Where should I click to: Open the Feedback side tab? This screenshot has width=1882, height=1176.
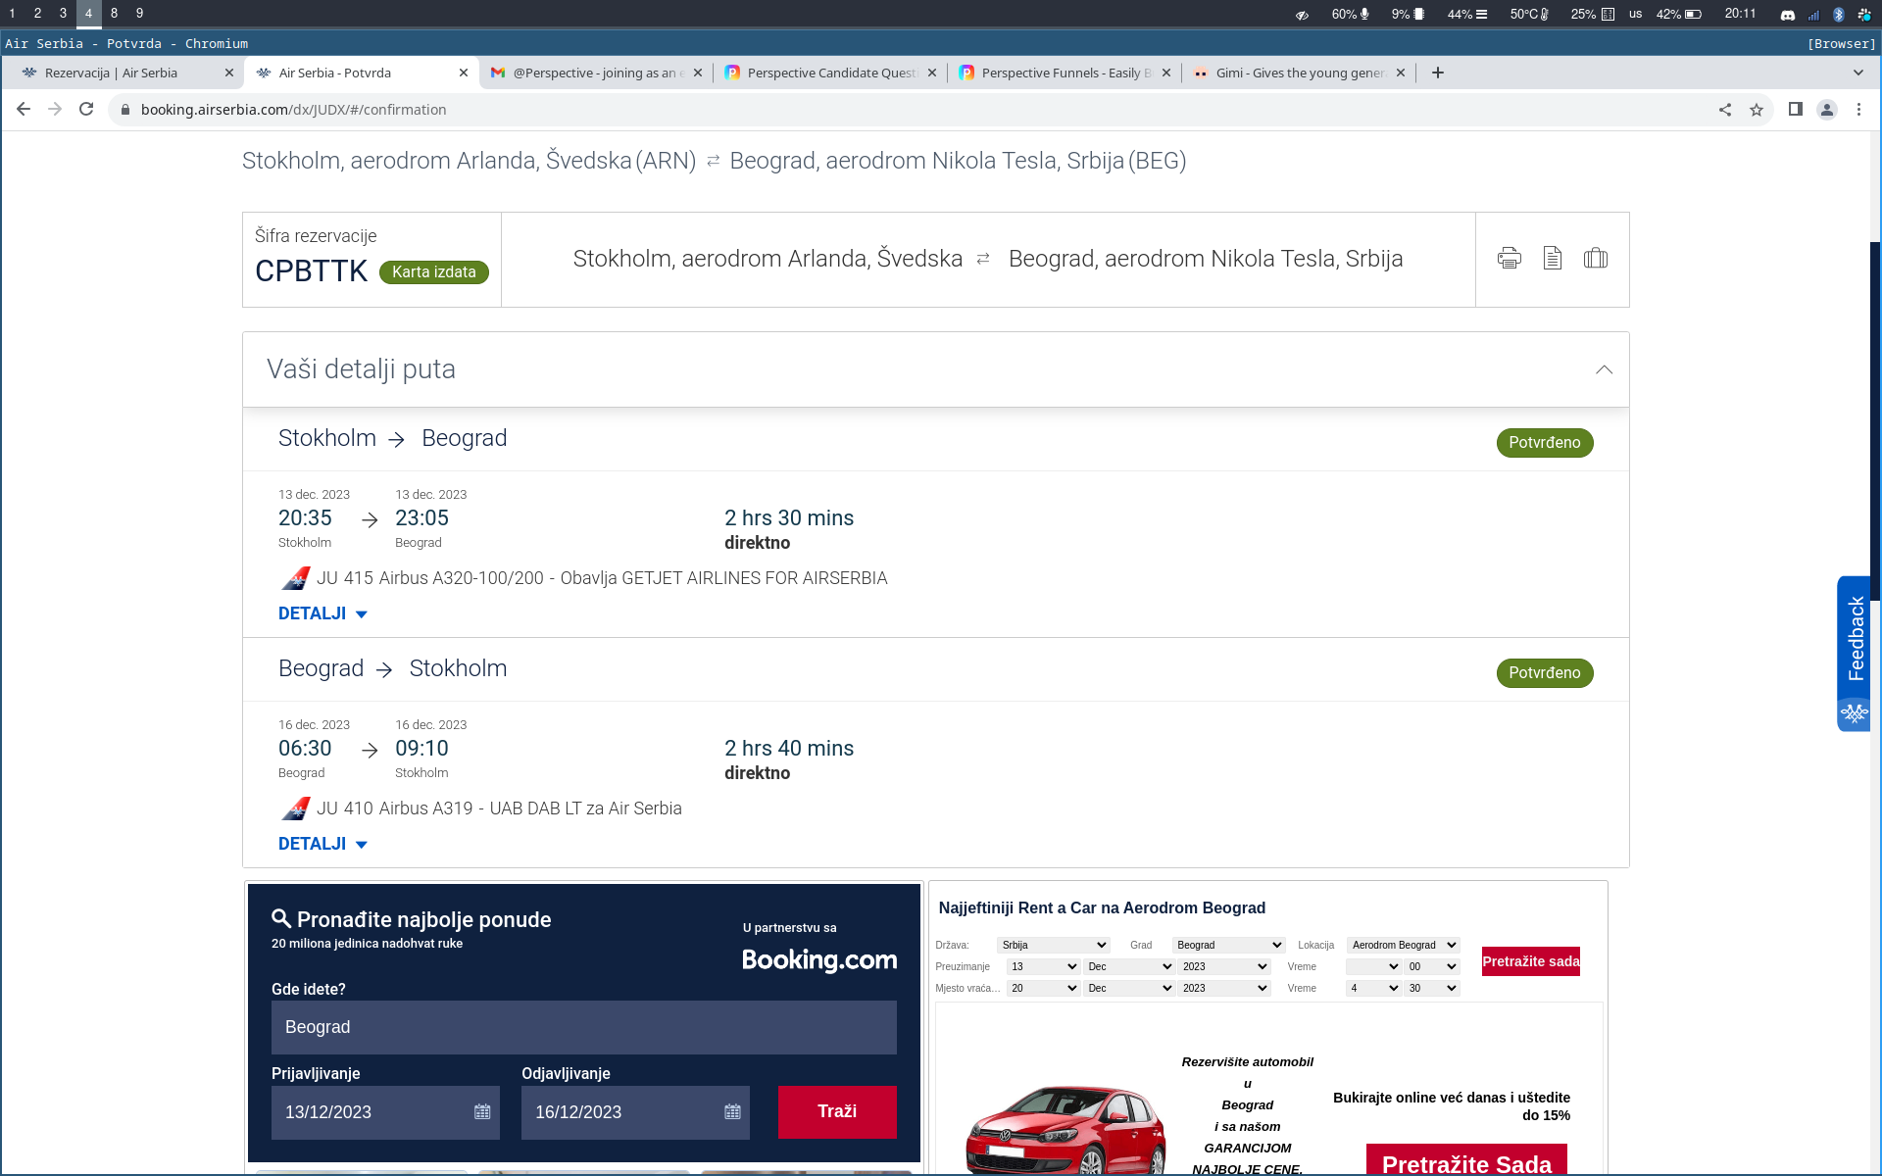coord(1855,639)
